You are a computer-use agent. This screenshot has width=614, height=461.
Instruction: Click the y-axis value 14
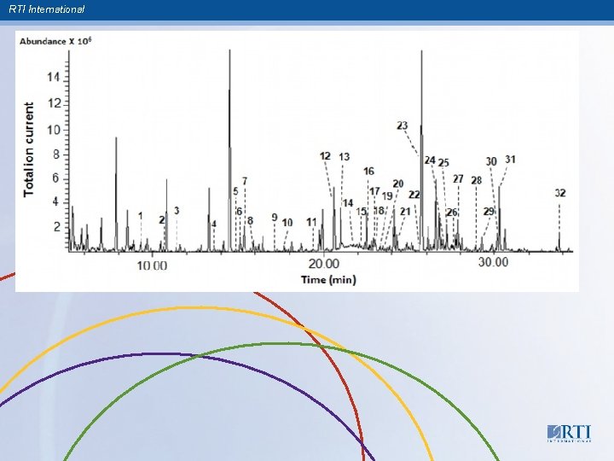point(53,78)
